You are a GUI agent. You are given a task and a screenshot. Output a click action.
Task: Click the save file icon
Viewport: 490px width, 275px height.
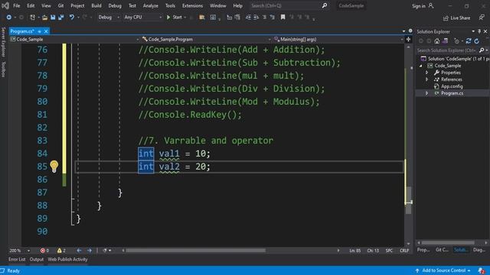53,18
